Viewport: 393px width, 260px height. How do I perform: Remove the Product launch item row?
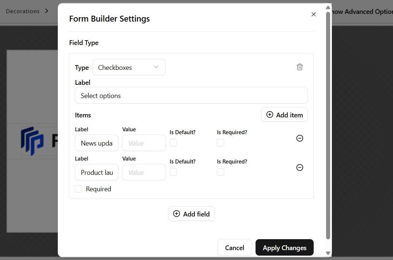click(299, 167)
